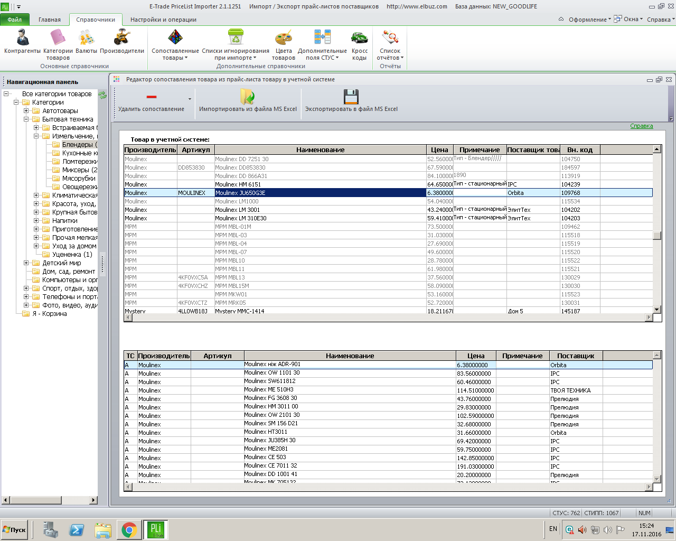Open the file explorer taskbar icon
This screenshot has height=541, width=676.
103,529
